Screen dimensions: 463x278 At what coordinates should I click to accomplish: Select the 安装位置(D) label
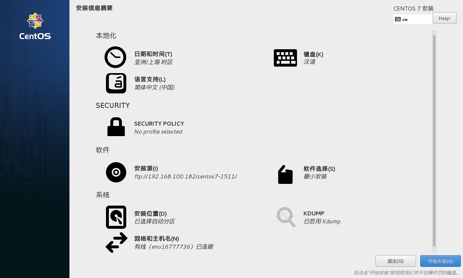150,214
